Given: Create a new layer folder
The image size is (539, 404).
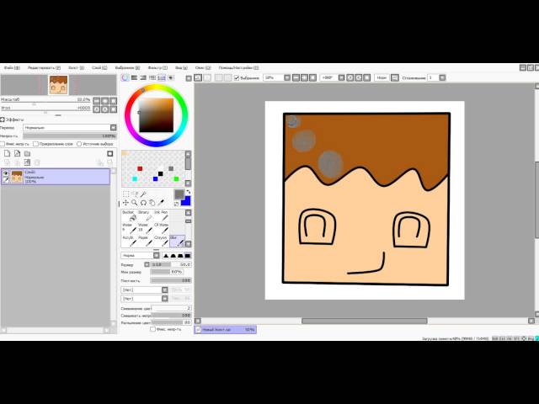Looking at the screenshot, I should pyautogui.click(x=27, y=153).
